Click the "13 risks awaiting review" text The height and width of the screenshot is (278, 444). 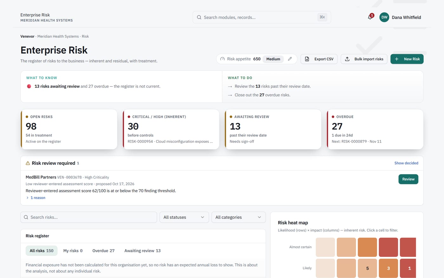pos(57,86)
